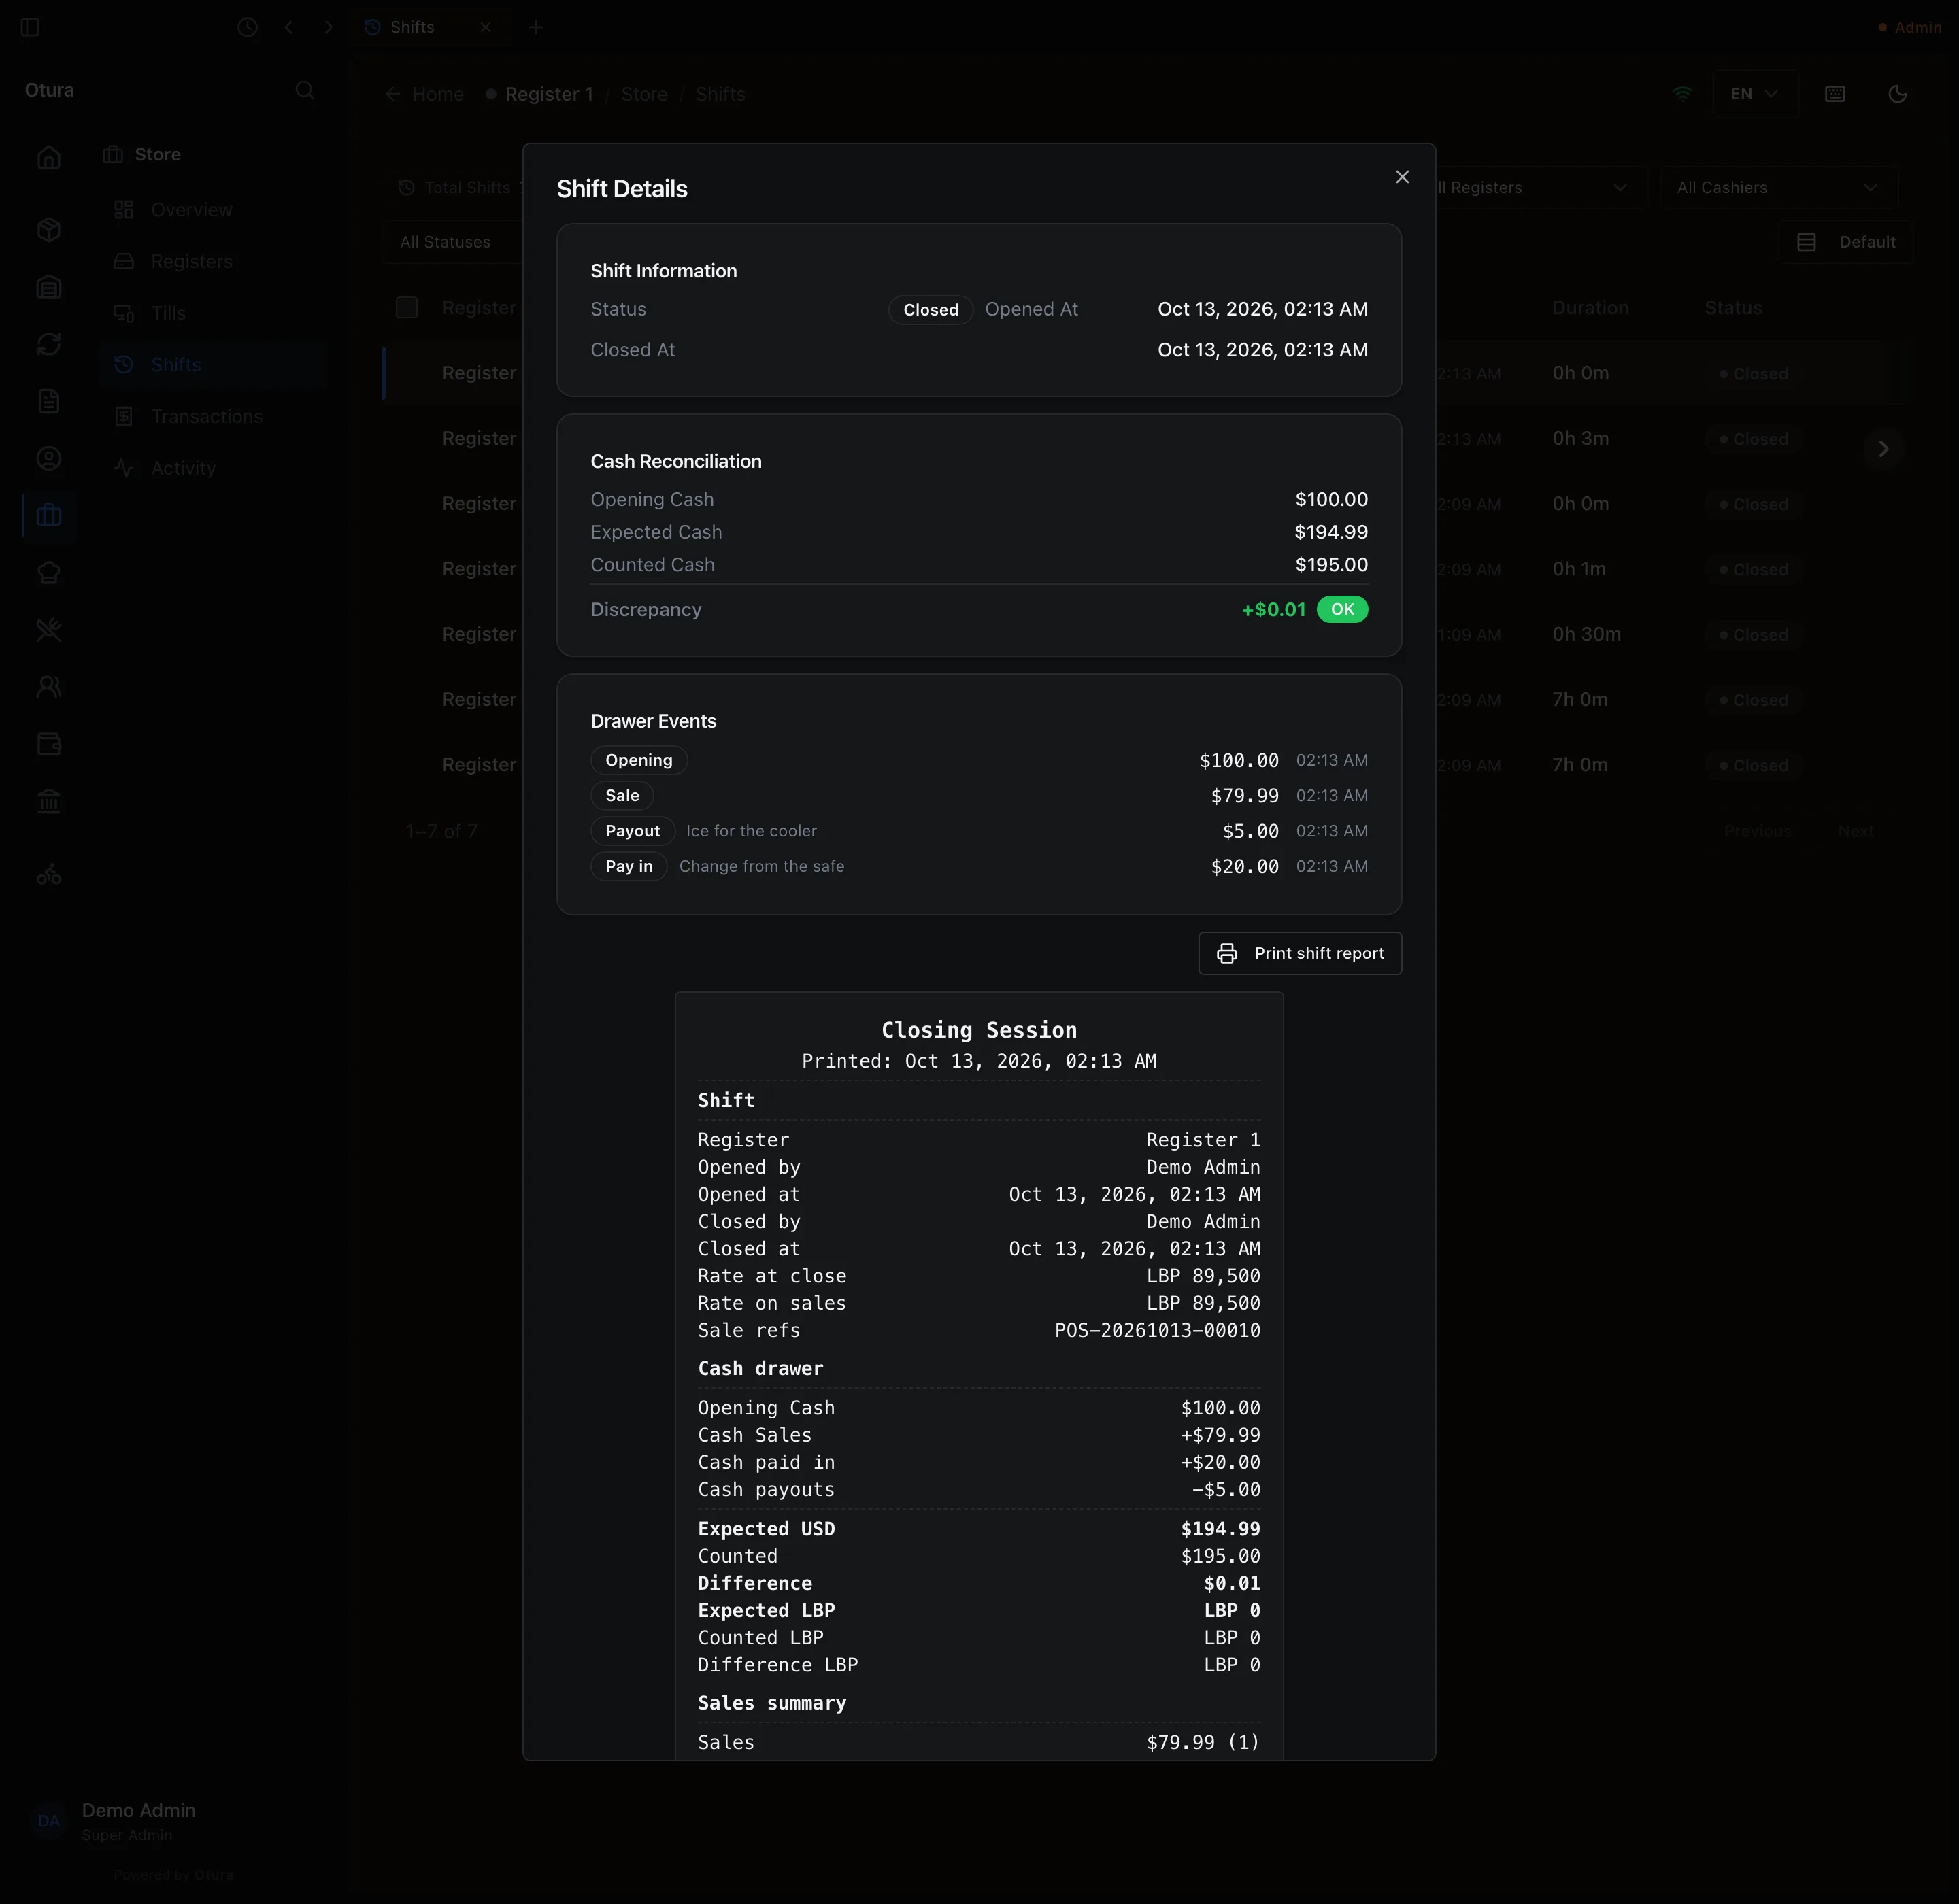1959x1904 pixels.
Task: Open Demo Admin user profile
Action: pos(138,1821)
